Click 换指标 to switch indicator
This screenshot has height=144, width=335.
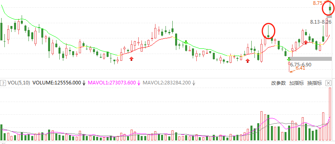[x=315, y=83]
